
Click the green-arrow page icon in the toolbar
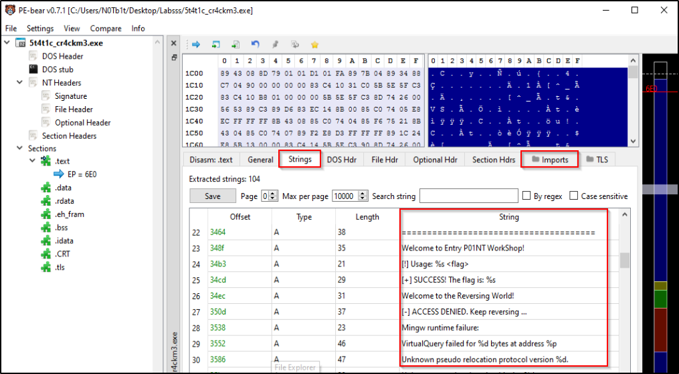235,45
